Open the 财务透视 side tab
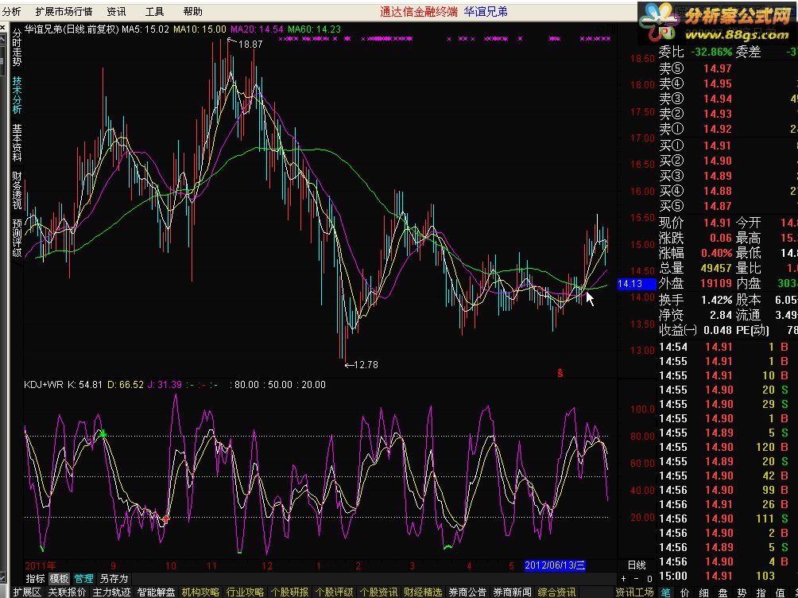This screenshot has width=798, height=598. pos(17,191)
